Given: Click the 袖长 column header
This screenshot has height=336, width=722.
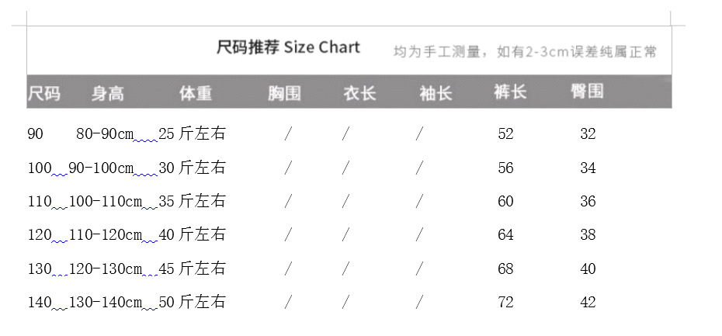Looking at the screenshot, I should tap(436, 94).
